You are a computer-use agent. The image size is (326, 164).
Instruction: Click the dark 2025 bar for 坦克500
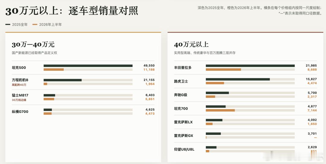coord(88,66)
